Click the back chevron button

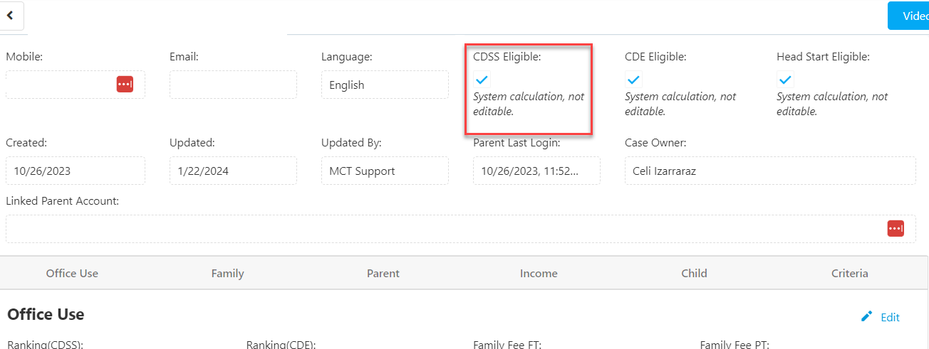coord(11,16)
